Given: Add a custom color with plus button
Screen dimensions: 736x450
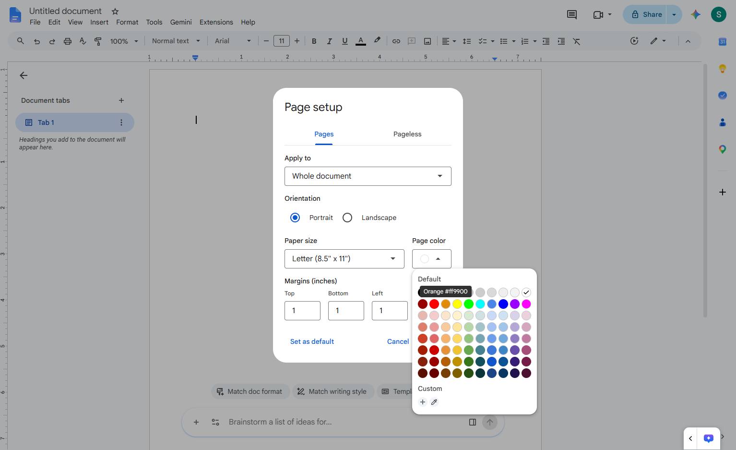Looking at the screenshot, I should pyautogui.click(x=423, y=402).
